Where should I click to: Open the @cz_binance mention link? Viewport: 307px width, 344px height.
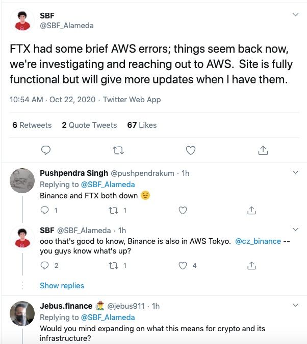[x=258, y=241]
